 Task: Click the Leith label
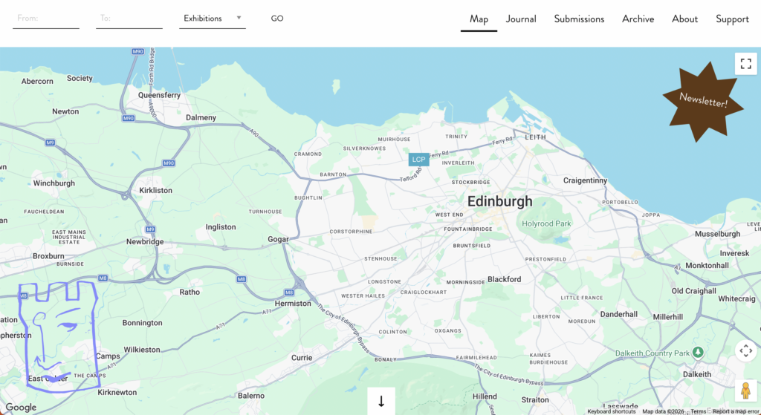coord(535,137)
